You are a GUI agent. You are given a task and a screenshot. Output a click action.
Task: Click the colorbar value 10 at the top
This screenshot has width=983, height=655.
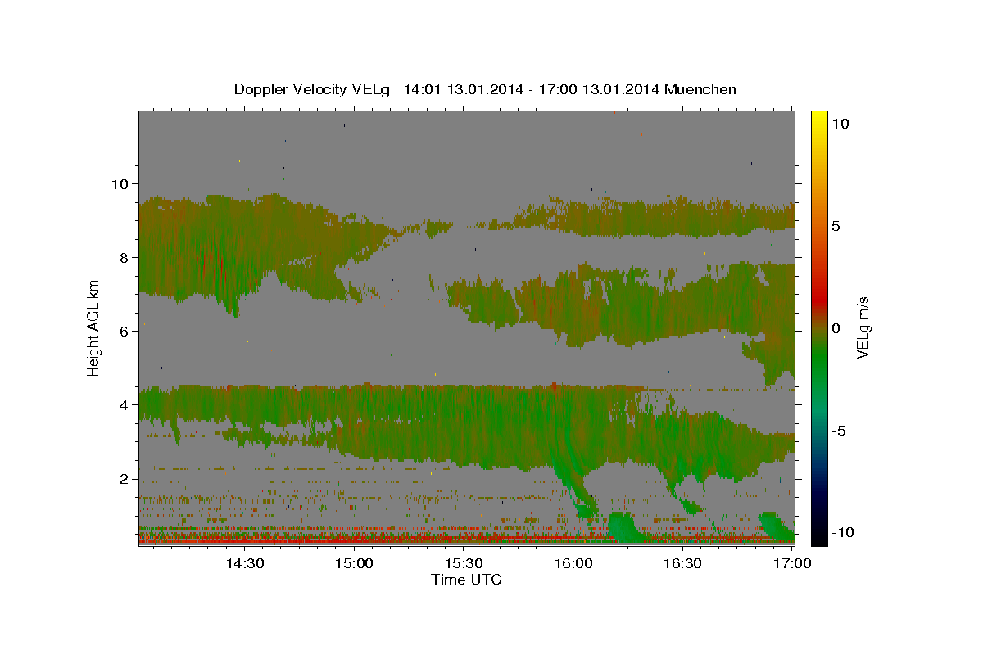(840, 123)
